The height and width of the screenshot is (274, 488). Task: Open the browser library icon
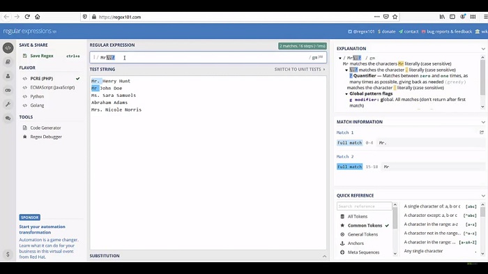(442, 17)
